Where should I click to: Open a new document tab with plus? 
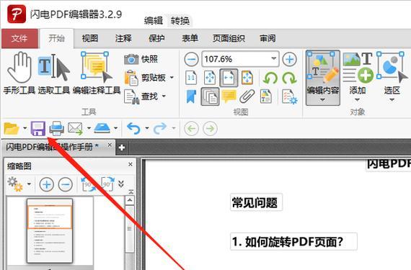click(121, 148)
